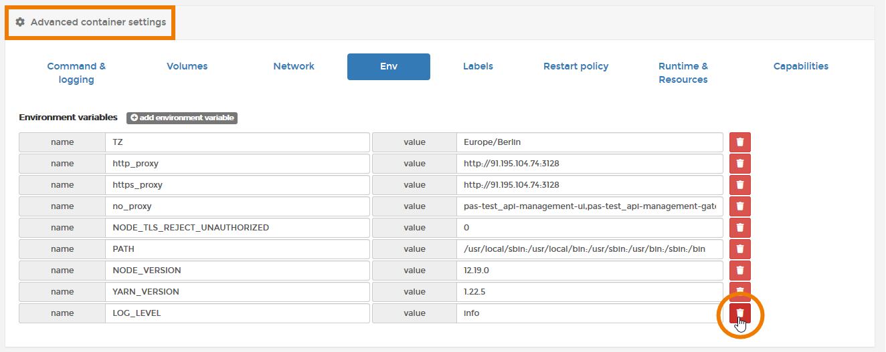Edit the LOG_LEVEL value field containing info
Image resolution: width=886 pixels, height=352 pixels.
[589, 313]
